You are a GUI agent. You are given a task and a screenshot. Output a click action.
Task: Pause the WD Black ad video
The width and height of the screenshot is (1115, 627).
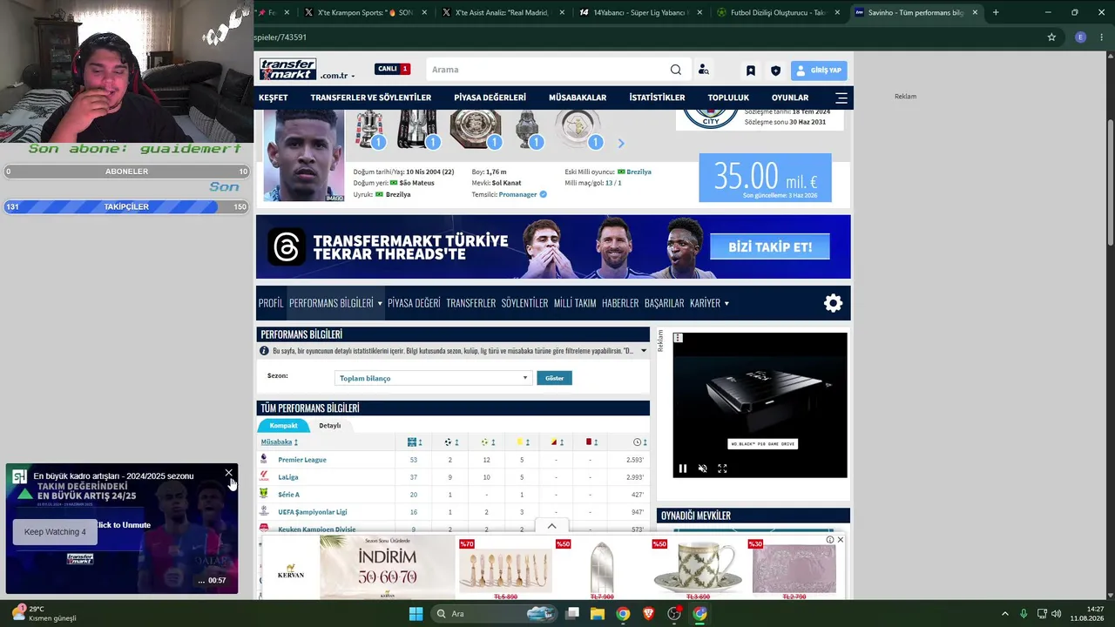pyautogui.click(x=683, y=469)
